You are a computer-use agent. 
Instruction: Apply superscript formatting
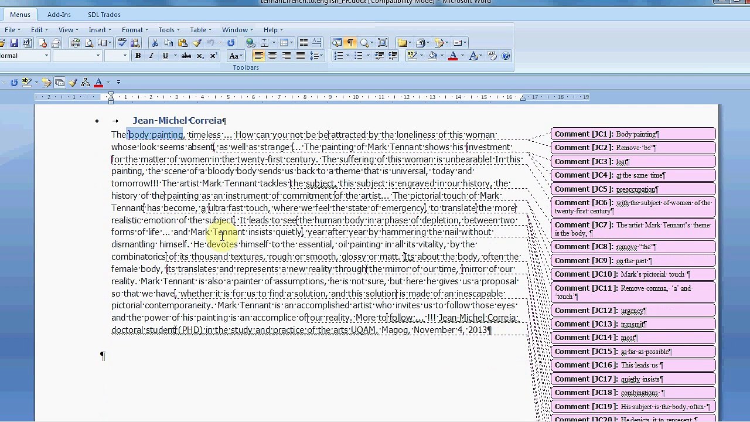[213, 56]
